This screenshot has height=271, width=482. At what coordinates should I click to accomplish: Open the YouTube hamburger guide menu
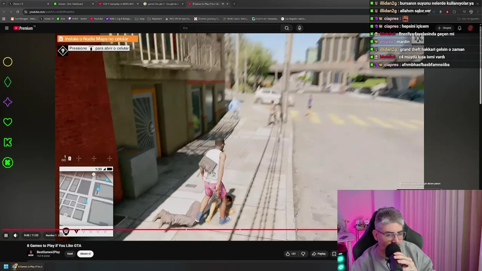(7, 28)
